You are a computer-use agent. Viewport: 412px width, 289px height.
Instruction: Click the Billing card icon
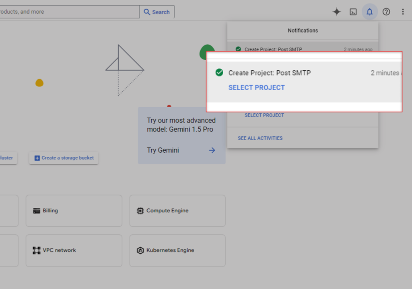click(x=37, y=211)
